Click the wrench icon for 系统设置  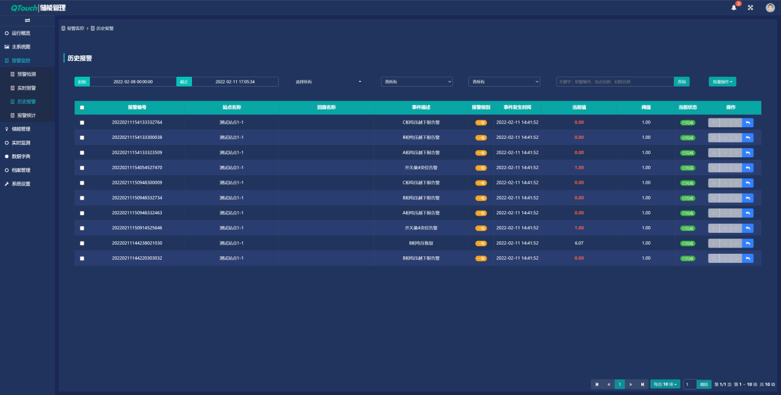click(7, 184)
